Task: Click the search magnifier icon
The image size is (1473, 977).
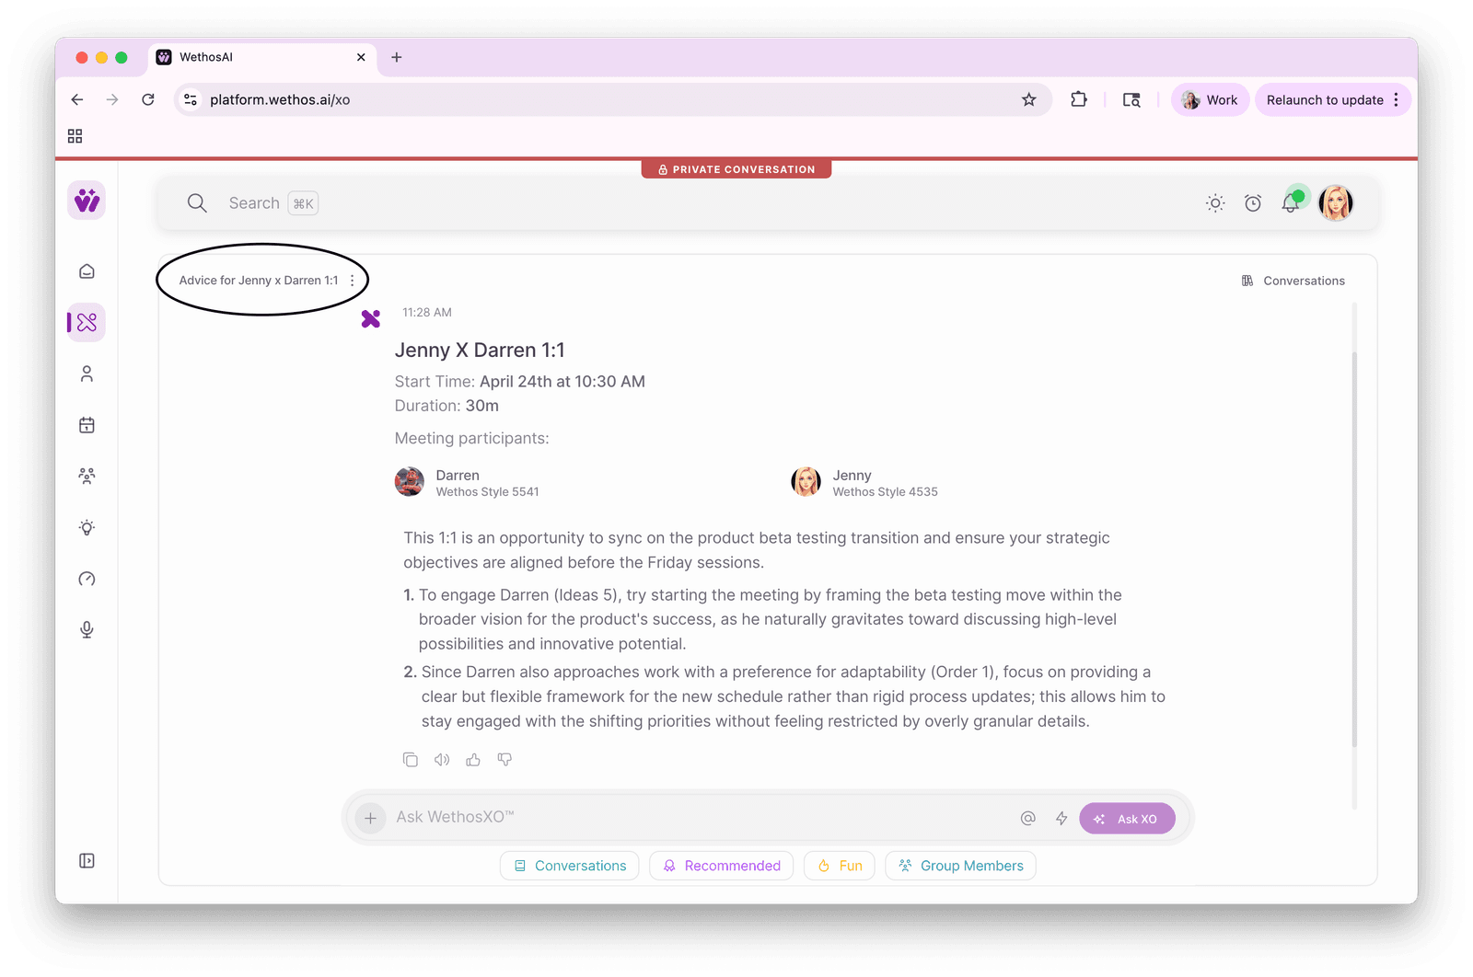Action: click(x=197, y=203)
